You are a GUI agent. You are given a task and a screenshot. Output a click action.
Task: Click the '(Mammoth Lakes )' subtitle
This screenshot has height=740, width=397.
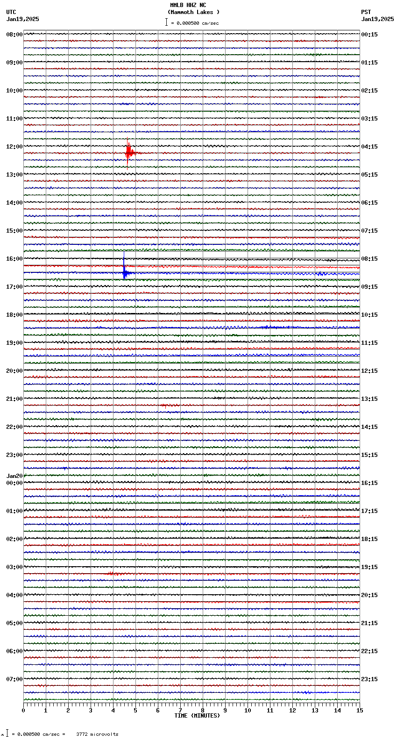(193, 12)
